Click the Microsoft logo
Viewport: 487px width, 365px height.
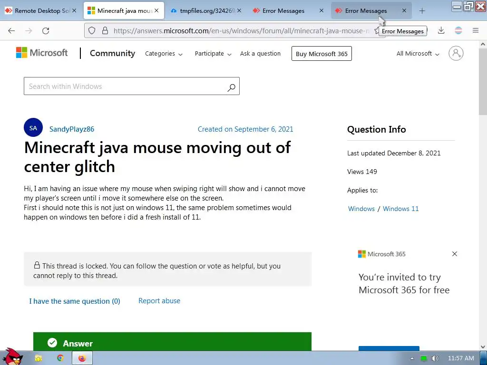click(x=42, y=53)
